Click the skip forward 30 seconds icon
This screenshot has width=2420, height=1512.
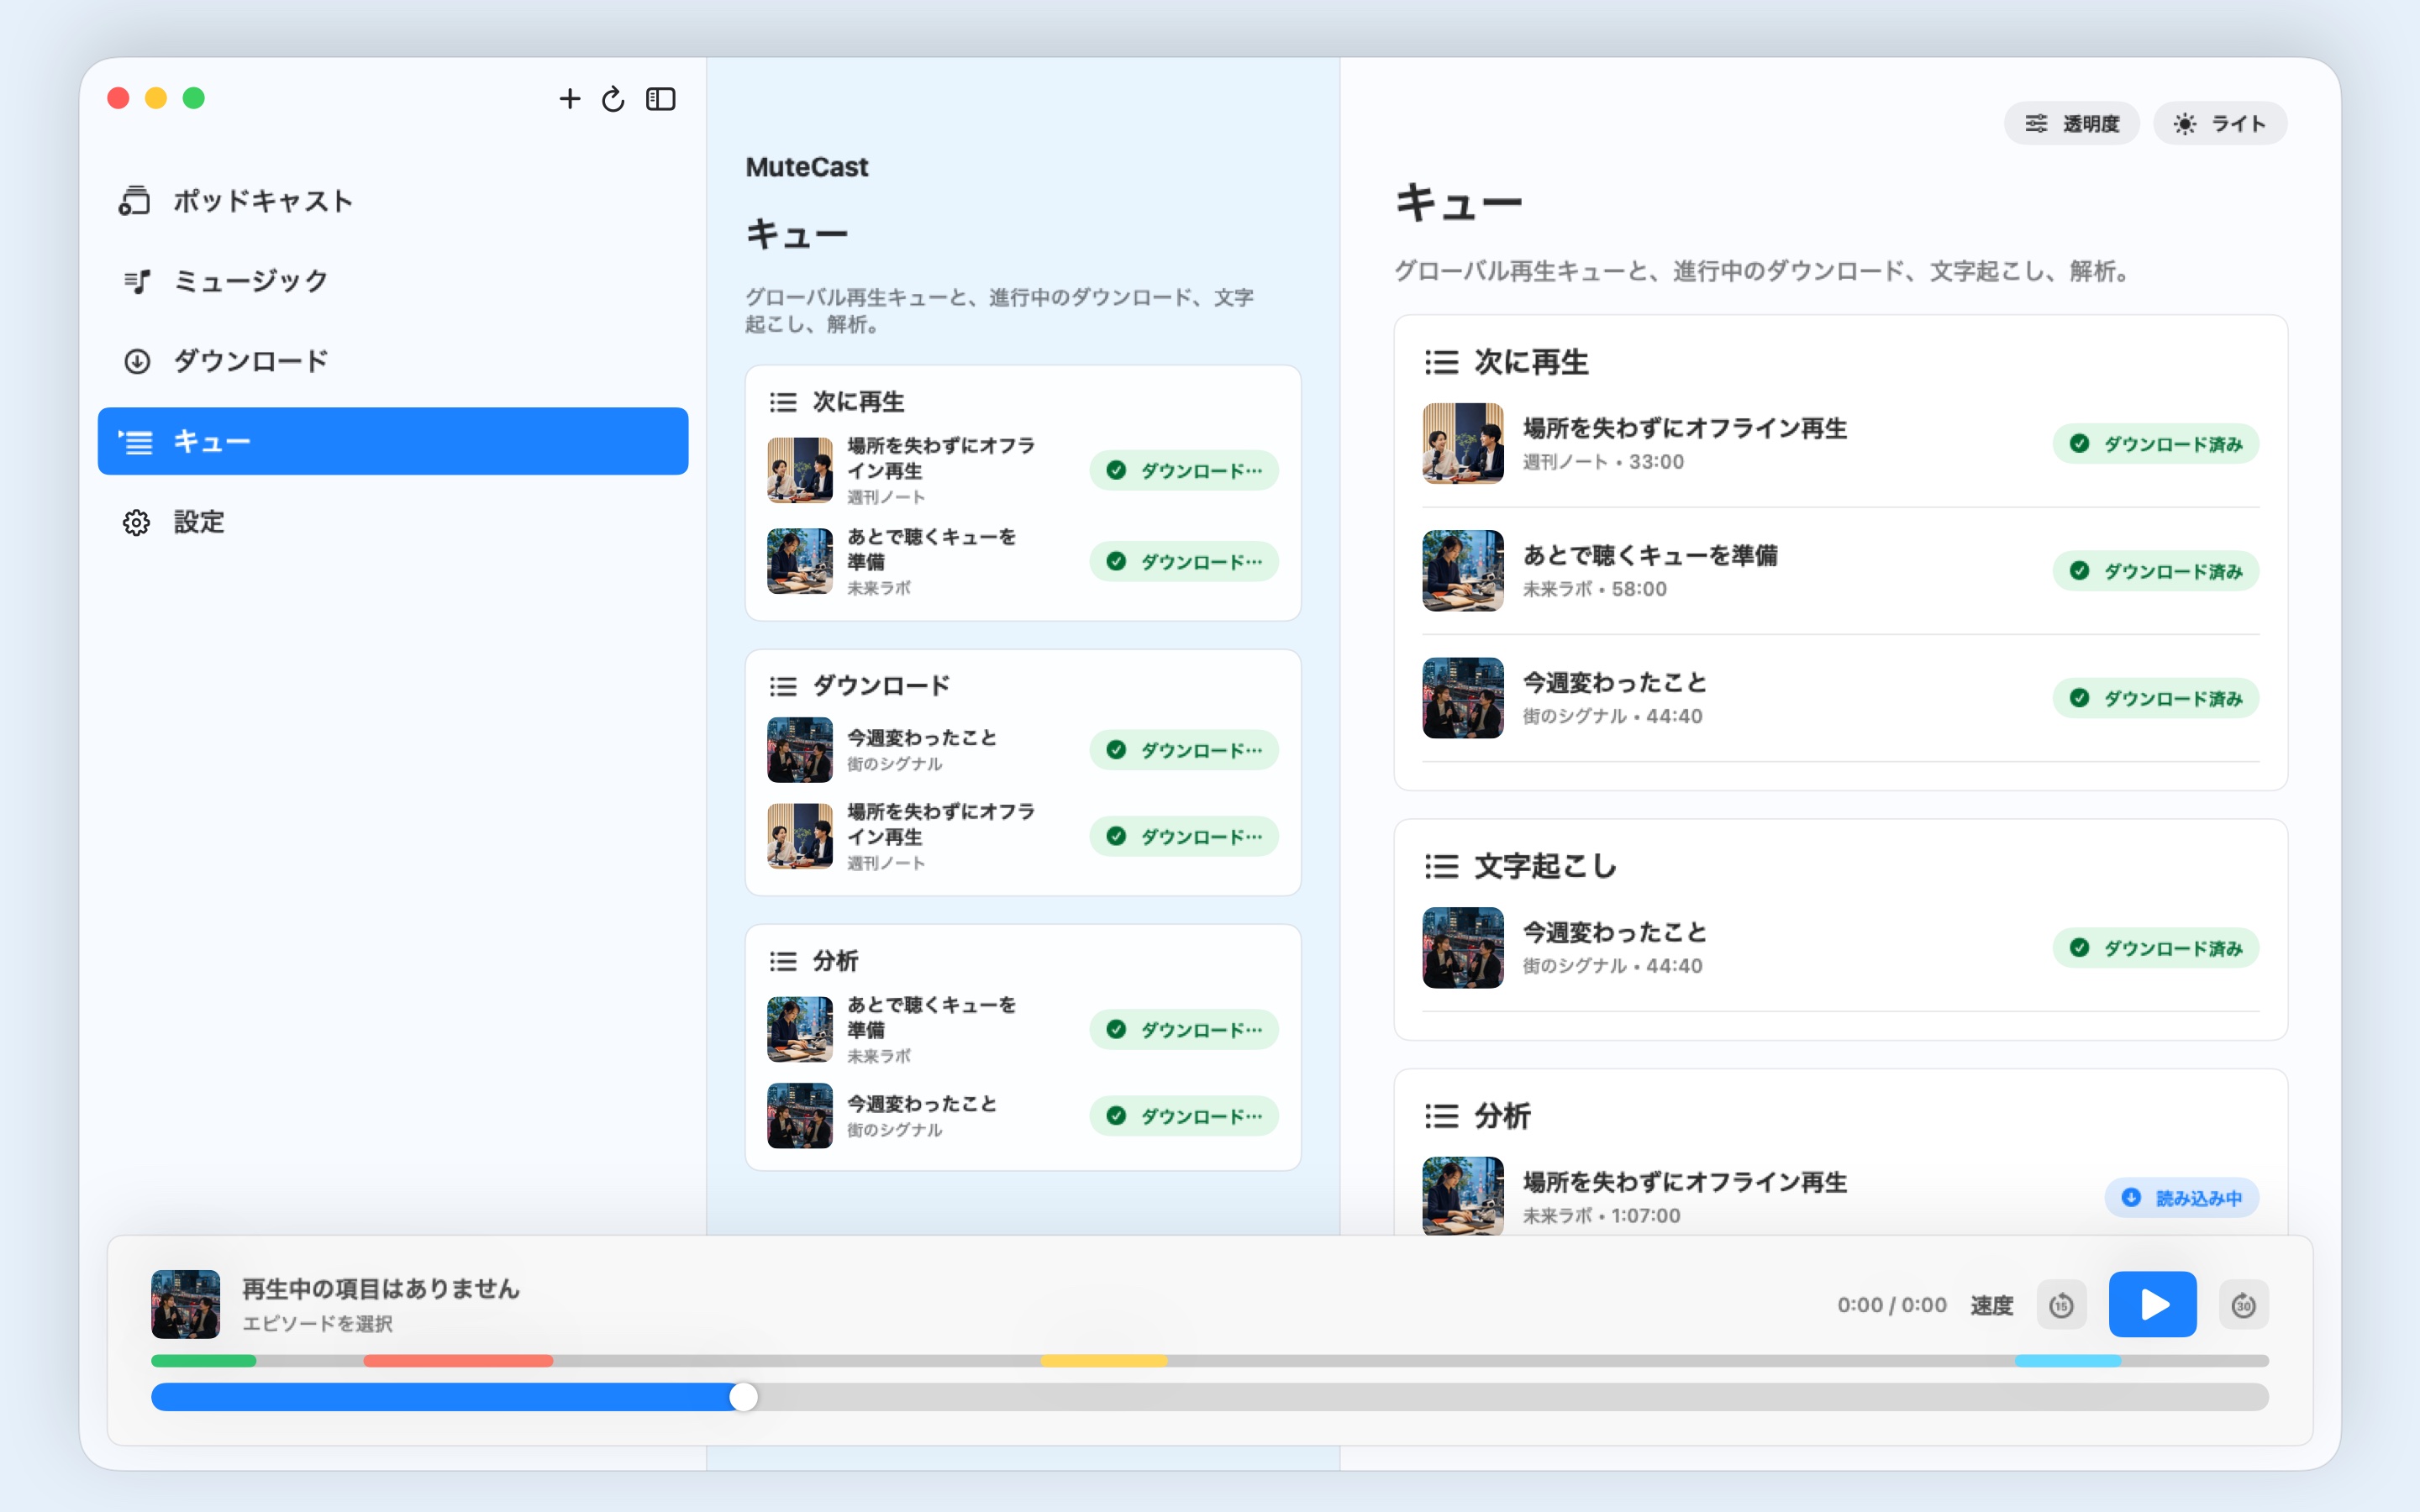(2243, 1305)
